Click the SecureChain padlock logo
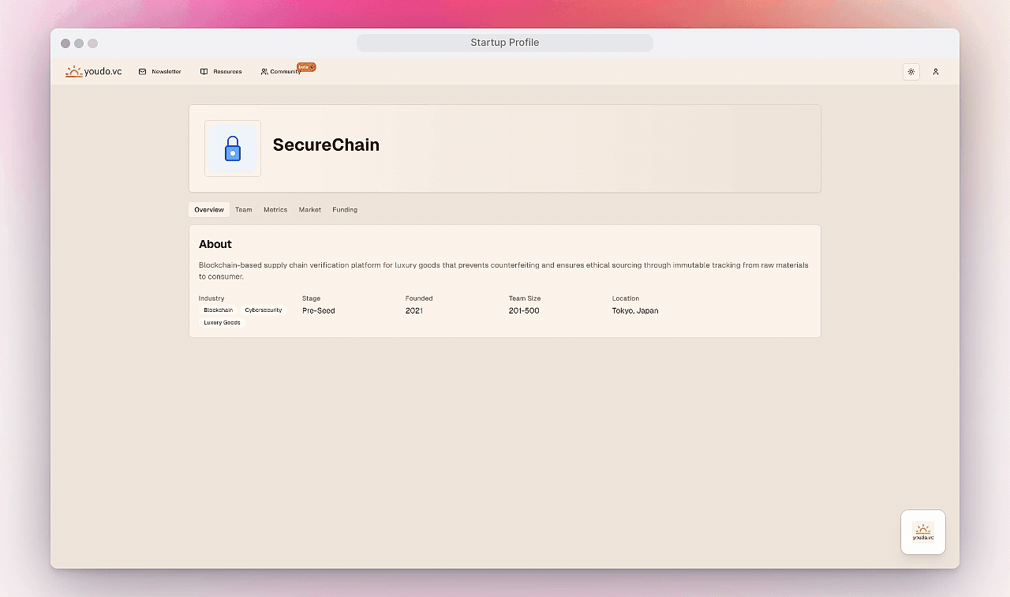This screenshot has height=597, width=1010. (x=233, y=148)
